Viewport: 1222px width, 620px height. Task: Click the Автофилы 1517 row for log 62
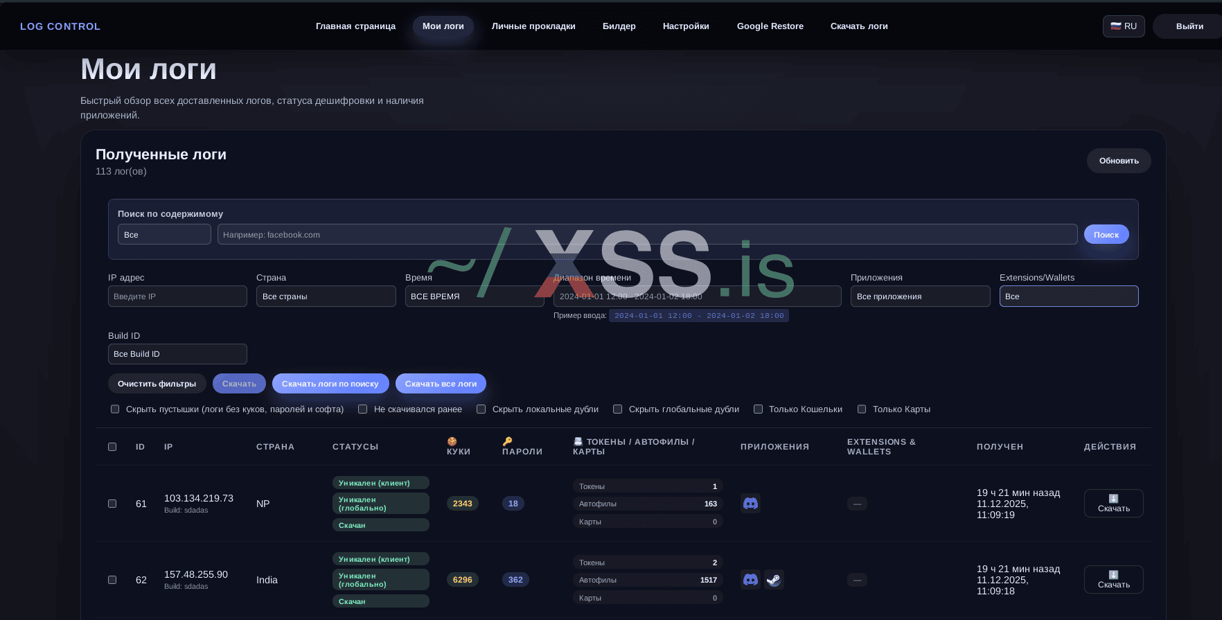(x=648, y=580)
